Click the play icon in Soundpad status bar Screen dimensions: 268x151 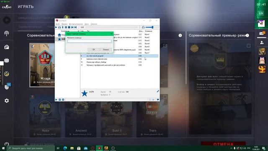[56, 100]
